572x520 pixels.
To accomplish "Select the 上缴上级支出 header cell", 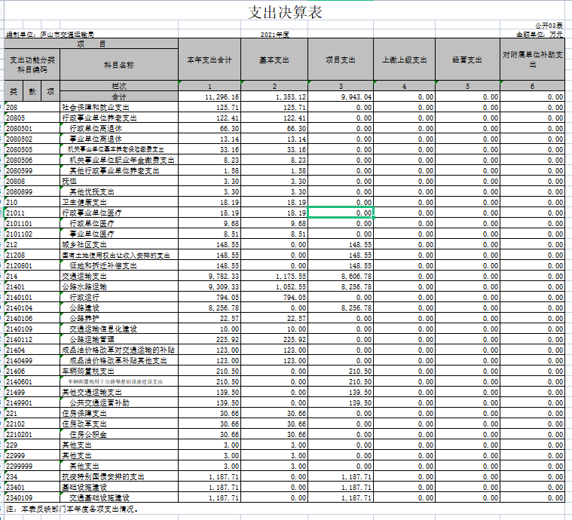I will [x=405, y=60].
